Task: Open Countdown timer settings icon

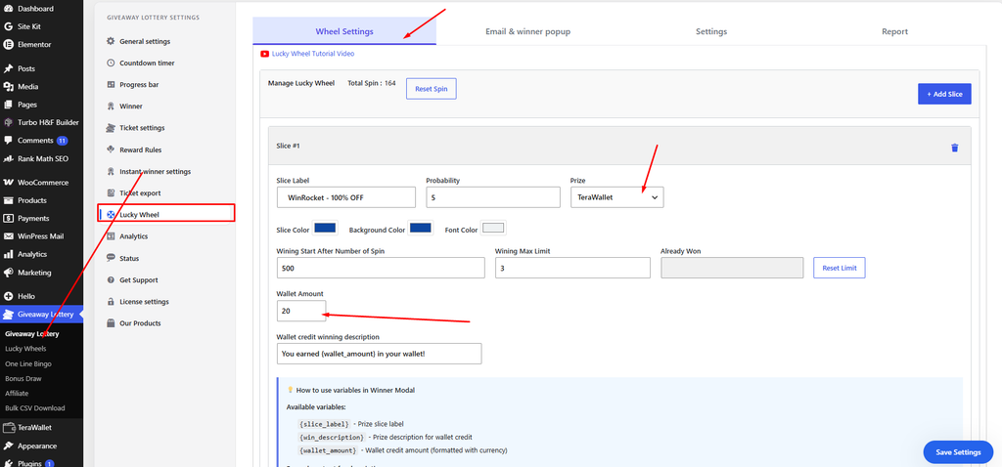Action: click(x=112, y=64)
